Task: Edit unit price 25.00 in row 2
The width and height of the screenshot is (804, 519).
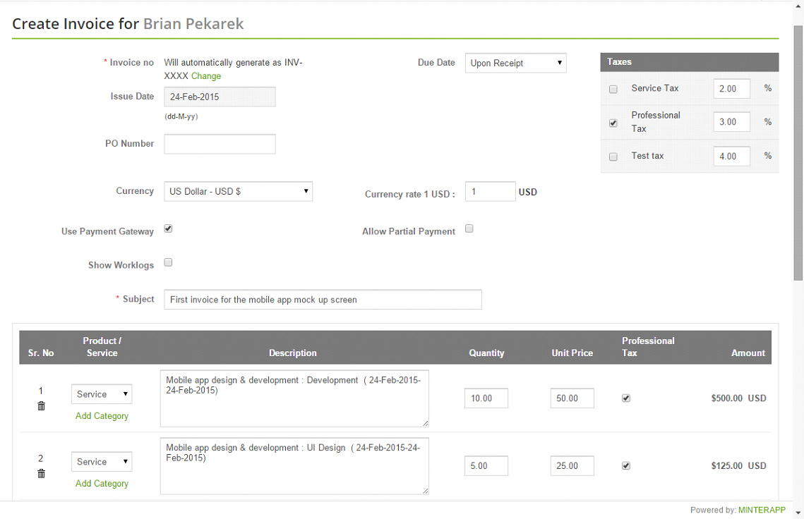Action: (572, 465)
